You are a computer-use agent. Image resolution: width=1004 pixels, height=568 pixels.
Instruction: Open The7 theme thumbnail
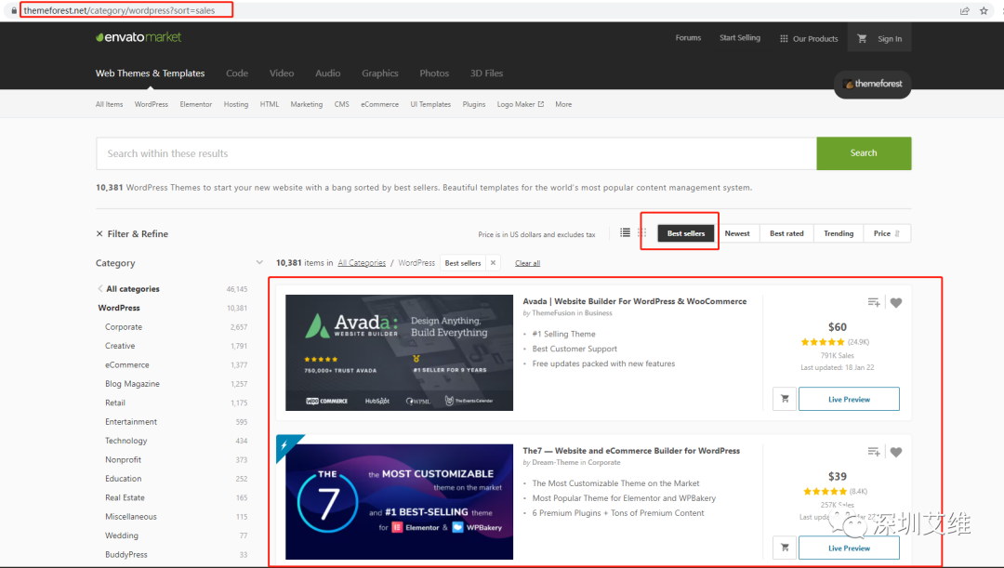coord(399,501)
